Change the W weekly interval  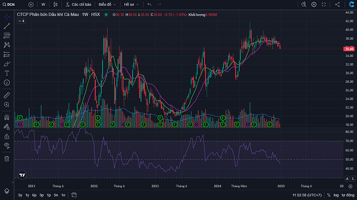click(x=43, y=5)
